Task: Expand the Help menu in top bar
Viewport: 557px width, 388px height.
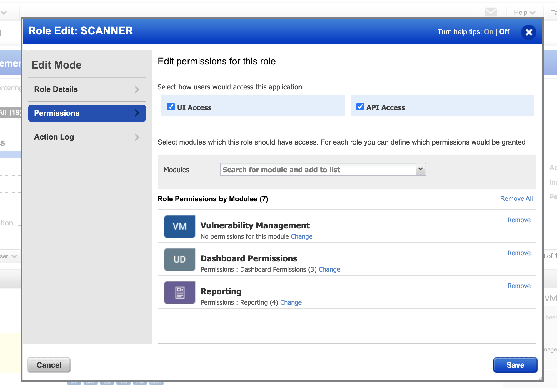Action: click(x=524, y=12)
